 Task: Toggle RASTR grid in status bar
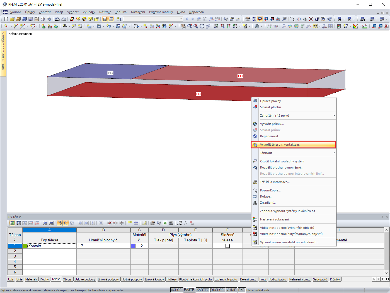189,290
